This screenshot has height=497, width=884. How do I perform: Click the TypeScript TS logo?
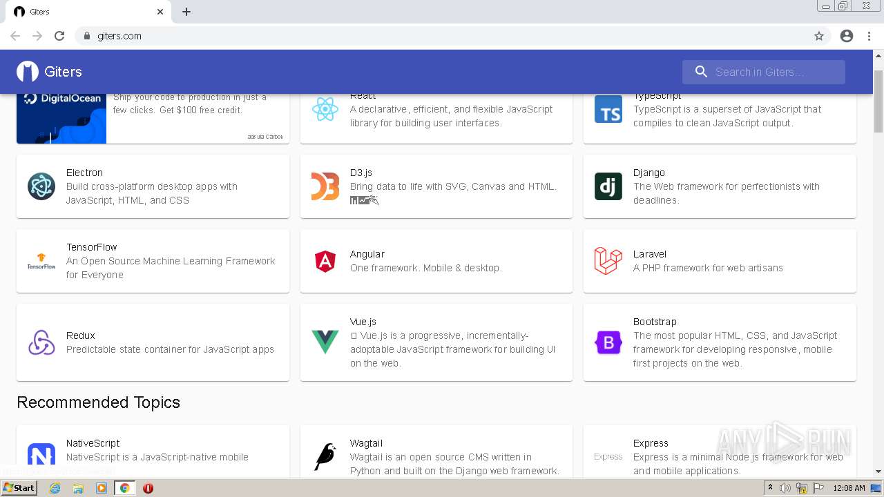(x=608, y=109)
